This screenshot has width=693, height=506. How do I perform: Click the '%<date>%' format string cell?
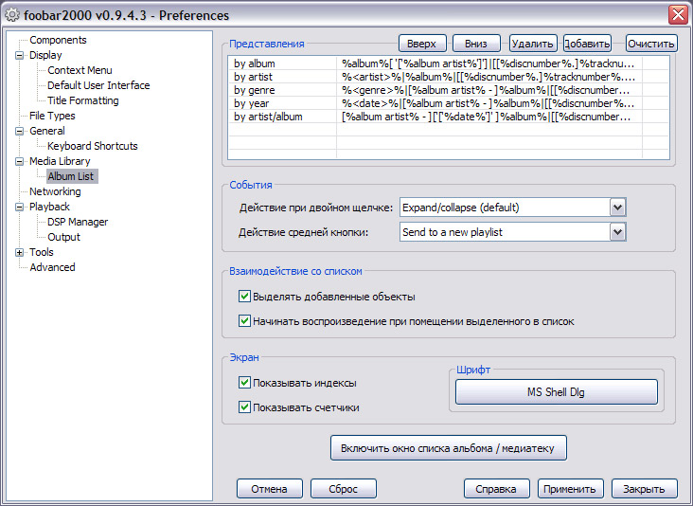tap(489, 103)
